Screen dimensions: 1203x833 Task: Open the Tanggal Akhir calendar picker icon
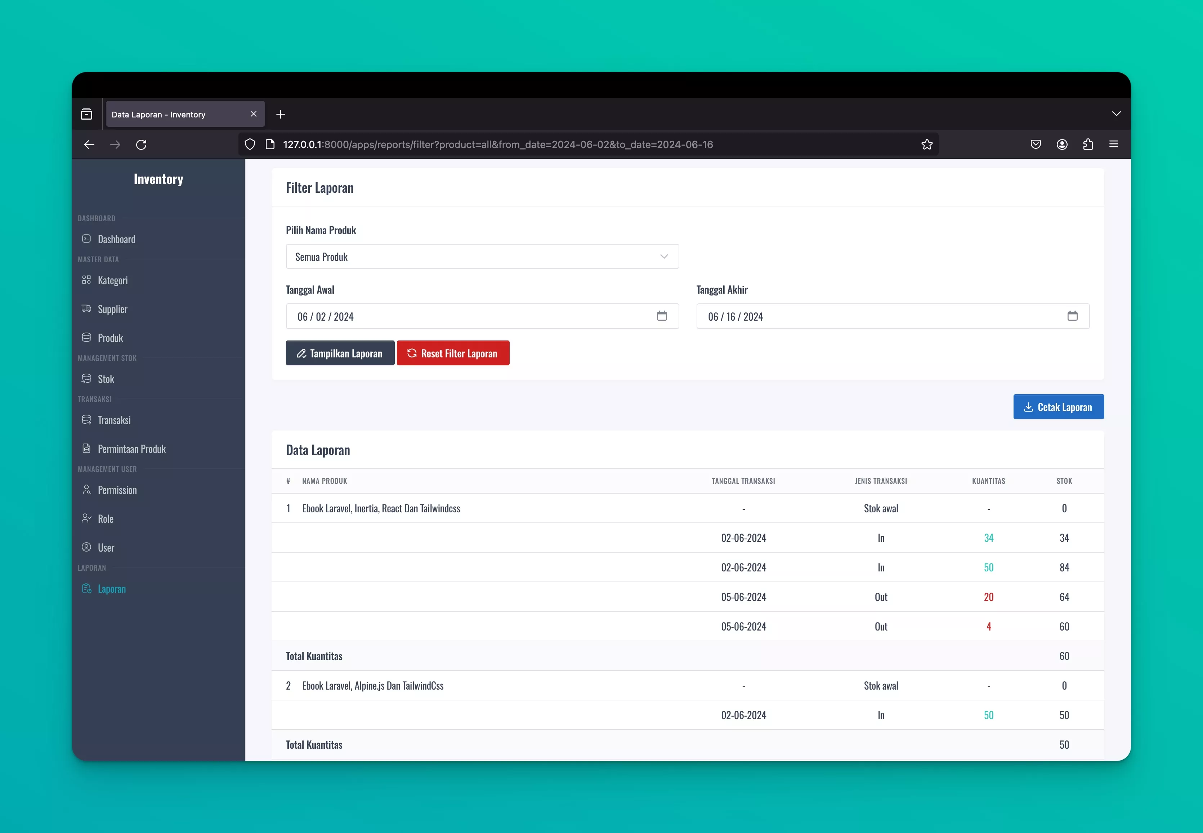pyautogui.click(x=1073, y=316)
